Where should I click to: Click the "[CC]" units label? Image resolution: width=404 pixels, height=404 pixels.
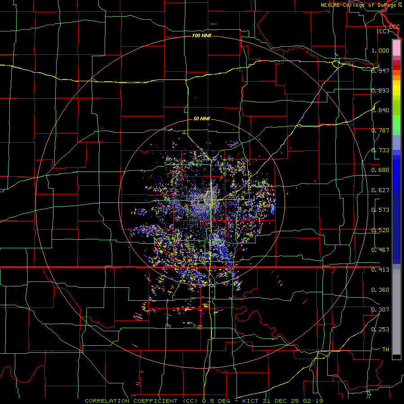point(383,31)
